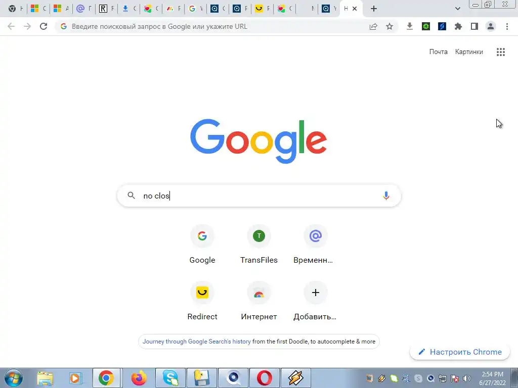Click the Chrome taskbar icon

click(106, 378)
